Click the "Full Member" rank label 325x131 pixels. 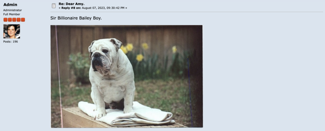click(12, 14)
